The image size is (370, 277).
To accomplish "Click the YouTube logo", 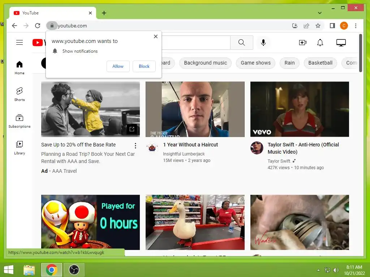I will pos(39,43).
